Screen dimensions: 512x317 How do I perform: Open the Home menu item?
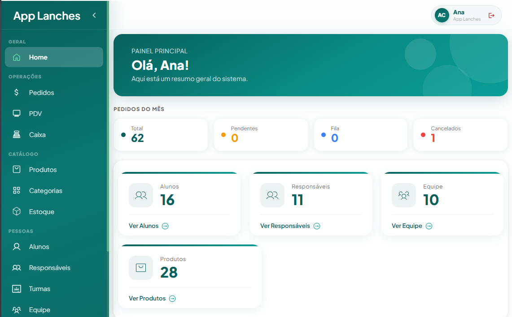click(54, 57)
